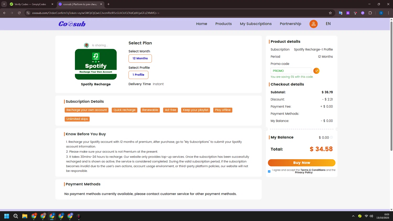393x221 pixels.
Task: Open the Chrome profile S avatar
Action: tap(381, 13)
